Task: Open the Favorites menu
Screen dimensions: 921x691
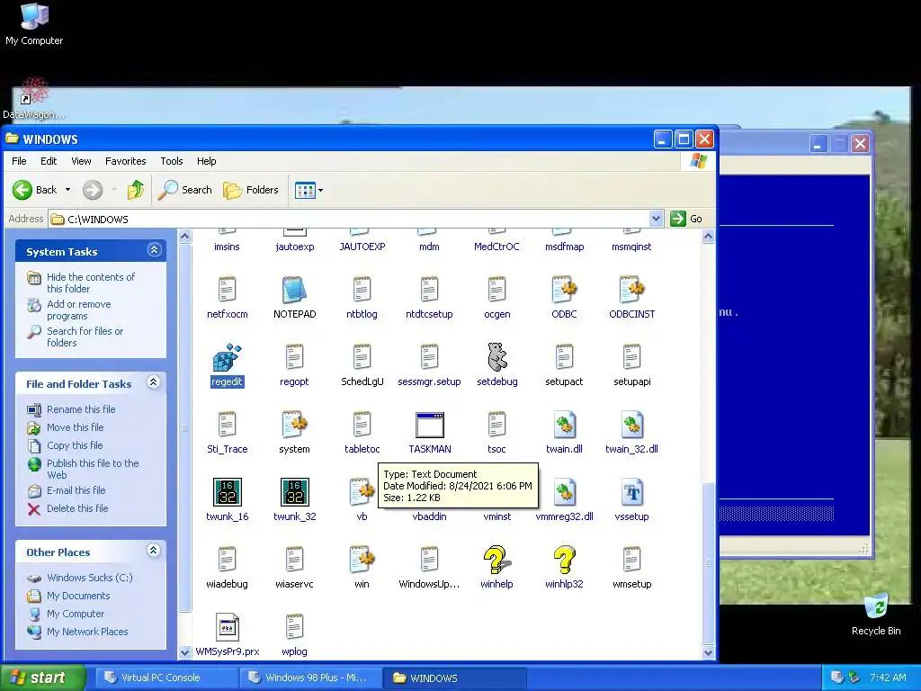Action: [x=126, y=161]
